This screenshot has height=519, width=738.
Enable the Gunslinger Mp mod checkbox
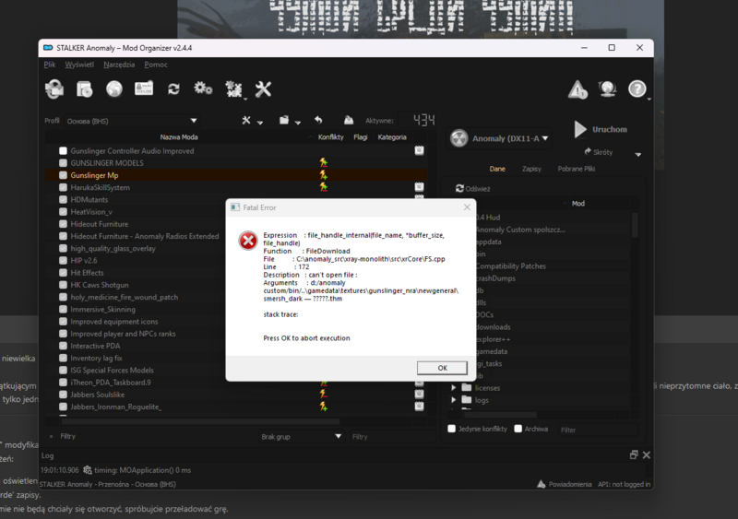pos(64,175)
